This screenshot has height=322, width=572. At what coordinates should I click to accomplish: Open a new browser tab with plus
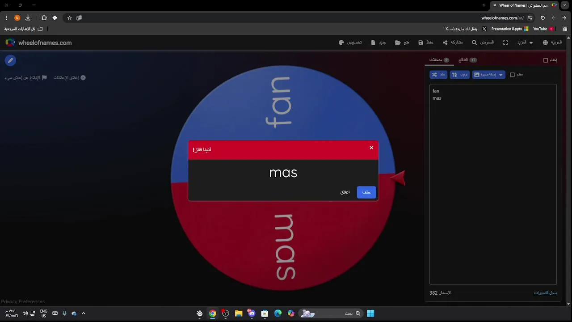(x=484, y=5)
